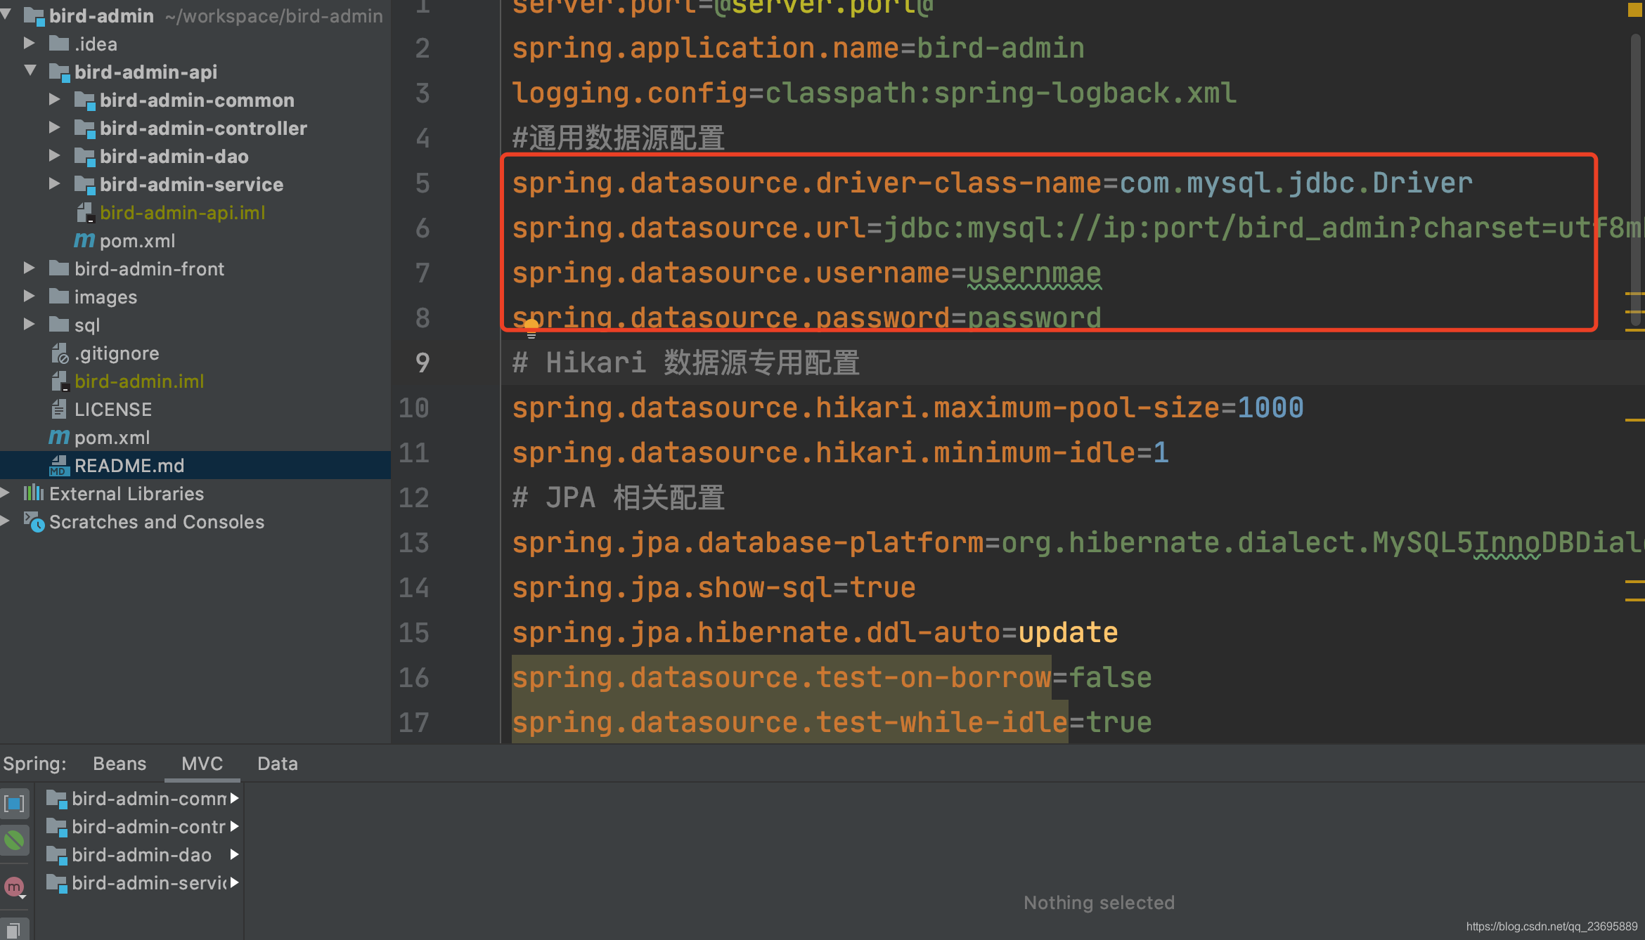Select the Spring MVC tab
Viewport: 1645px width, 940px height.
pyautogui.click(x=202, y=764)
